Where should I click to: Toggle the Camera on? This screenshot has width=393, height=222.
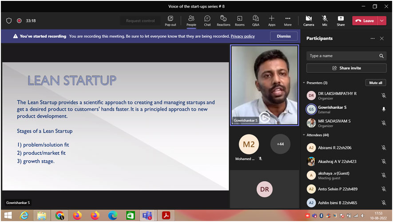(x=309, y=20)
